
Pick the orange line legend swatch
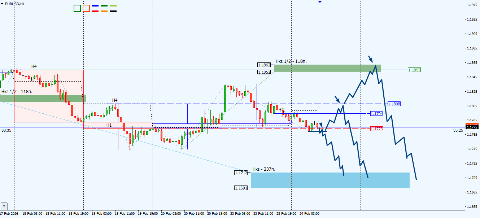click(104, 11)
